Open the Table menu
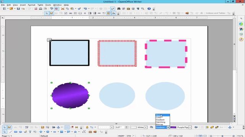 [x=40, y=5]
